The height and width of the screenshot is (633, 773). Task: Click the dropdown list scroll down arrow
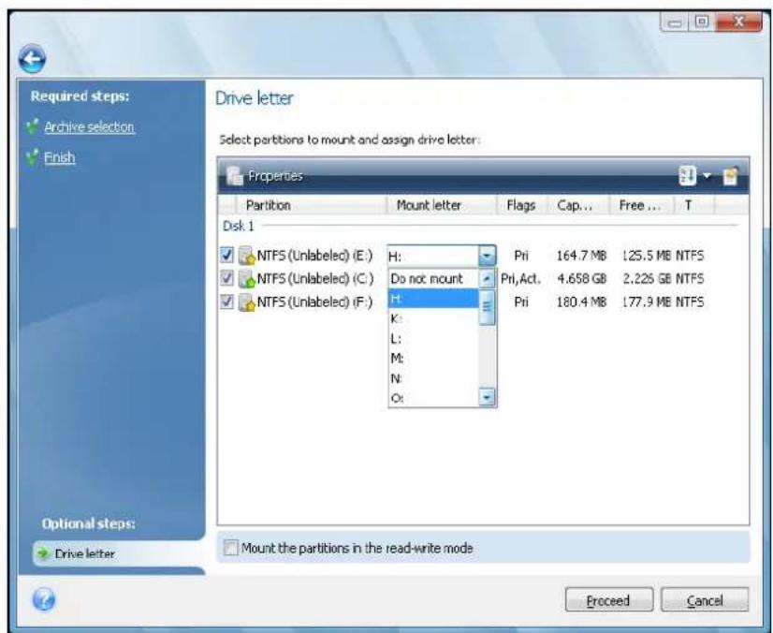tap(487, 397)
